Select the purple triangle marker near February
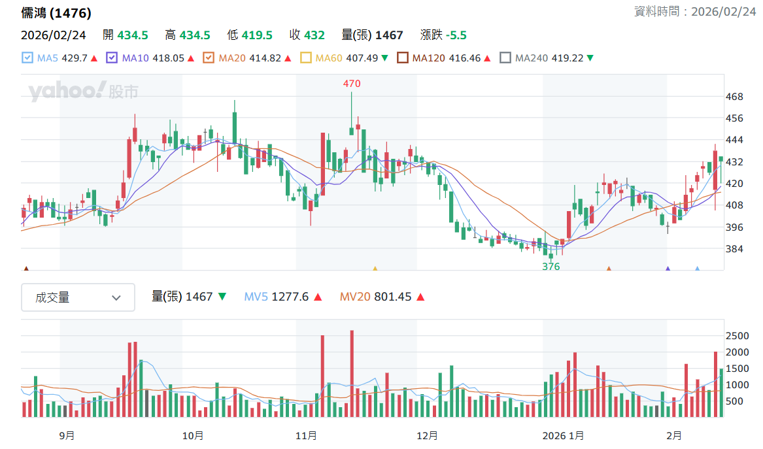763x449 pixels. [x=668, y=268]
